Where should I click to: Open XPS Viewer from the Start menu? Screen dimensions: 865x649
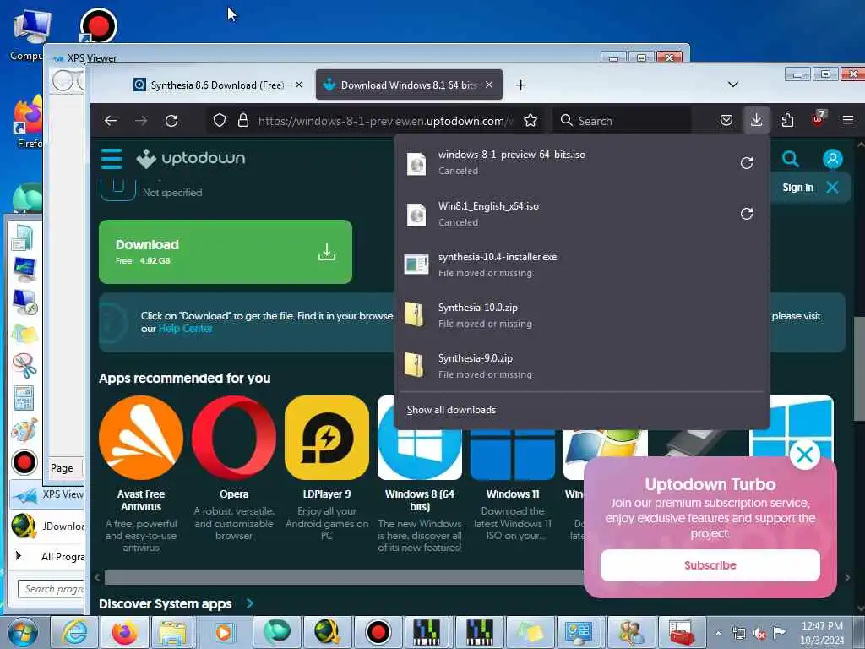tap(47, 494)
